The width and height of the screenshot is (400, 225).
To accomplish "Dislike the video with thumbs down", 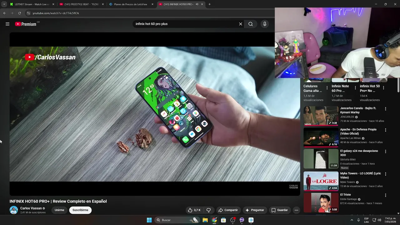I will tap(209, 210).
